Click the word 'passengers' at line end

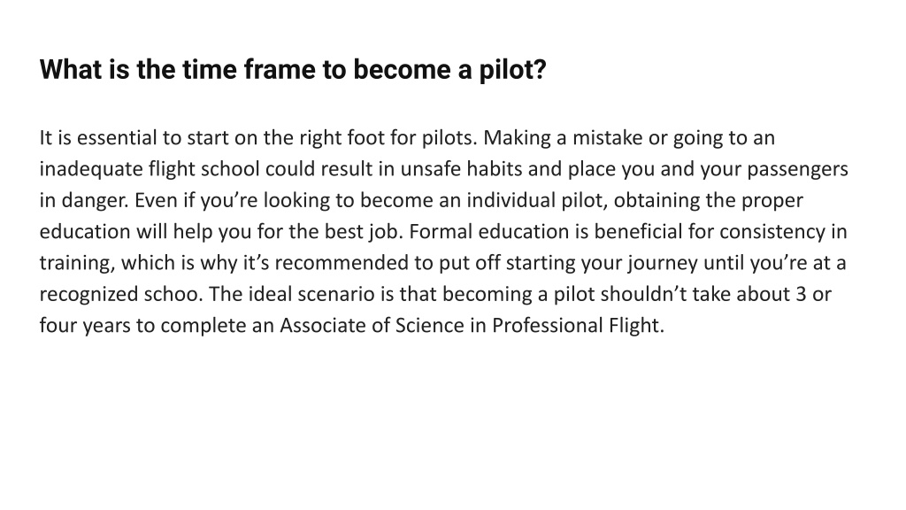798,170
